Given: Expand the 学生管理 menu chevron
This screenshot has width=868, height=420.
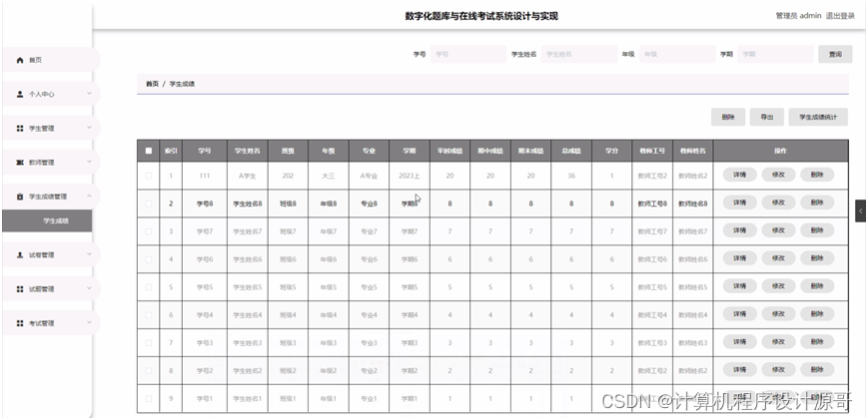Looking at the screenshot, I should click(x=89, y=128).
